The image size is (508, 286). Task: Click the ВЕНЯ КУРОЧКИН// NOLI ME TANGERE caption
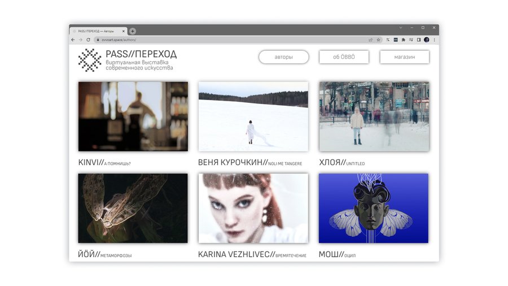click(250, 162)
